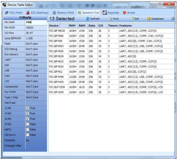Click the Datasheet button label
The image size is (177, 159).
(x=157, y=19)
